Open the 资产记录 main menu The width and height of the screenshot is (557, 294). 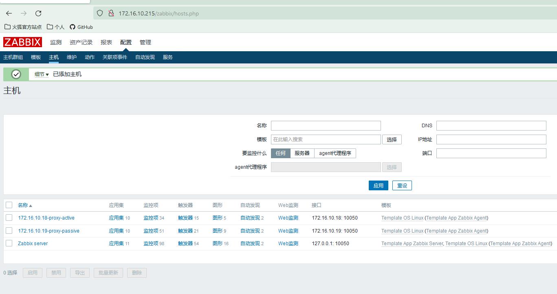pyautogui.click(x=81, y=42)
